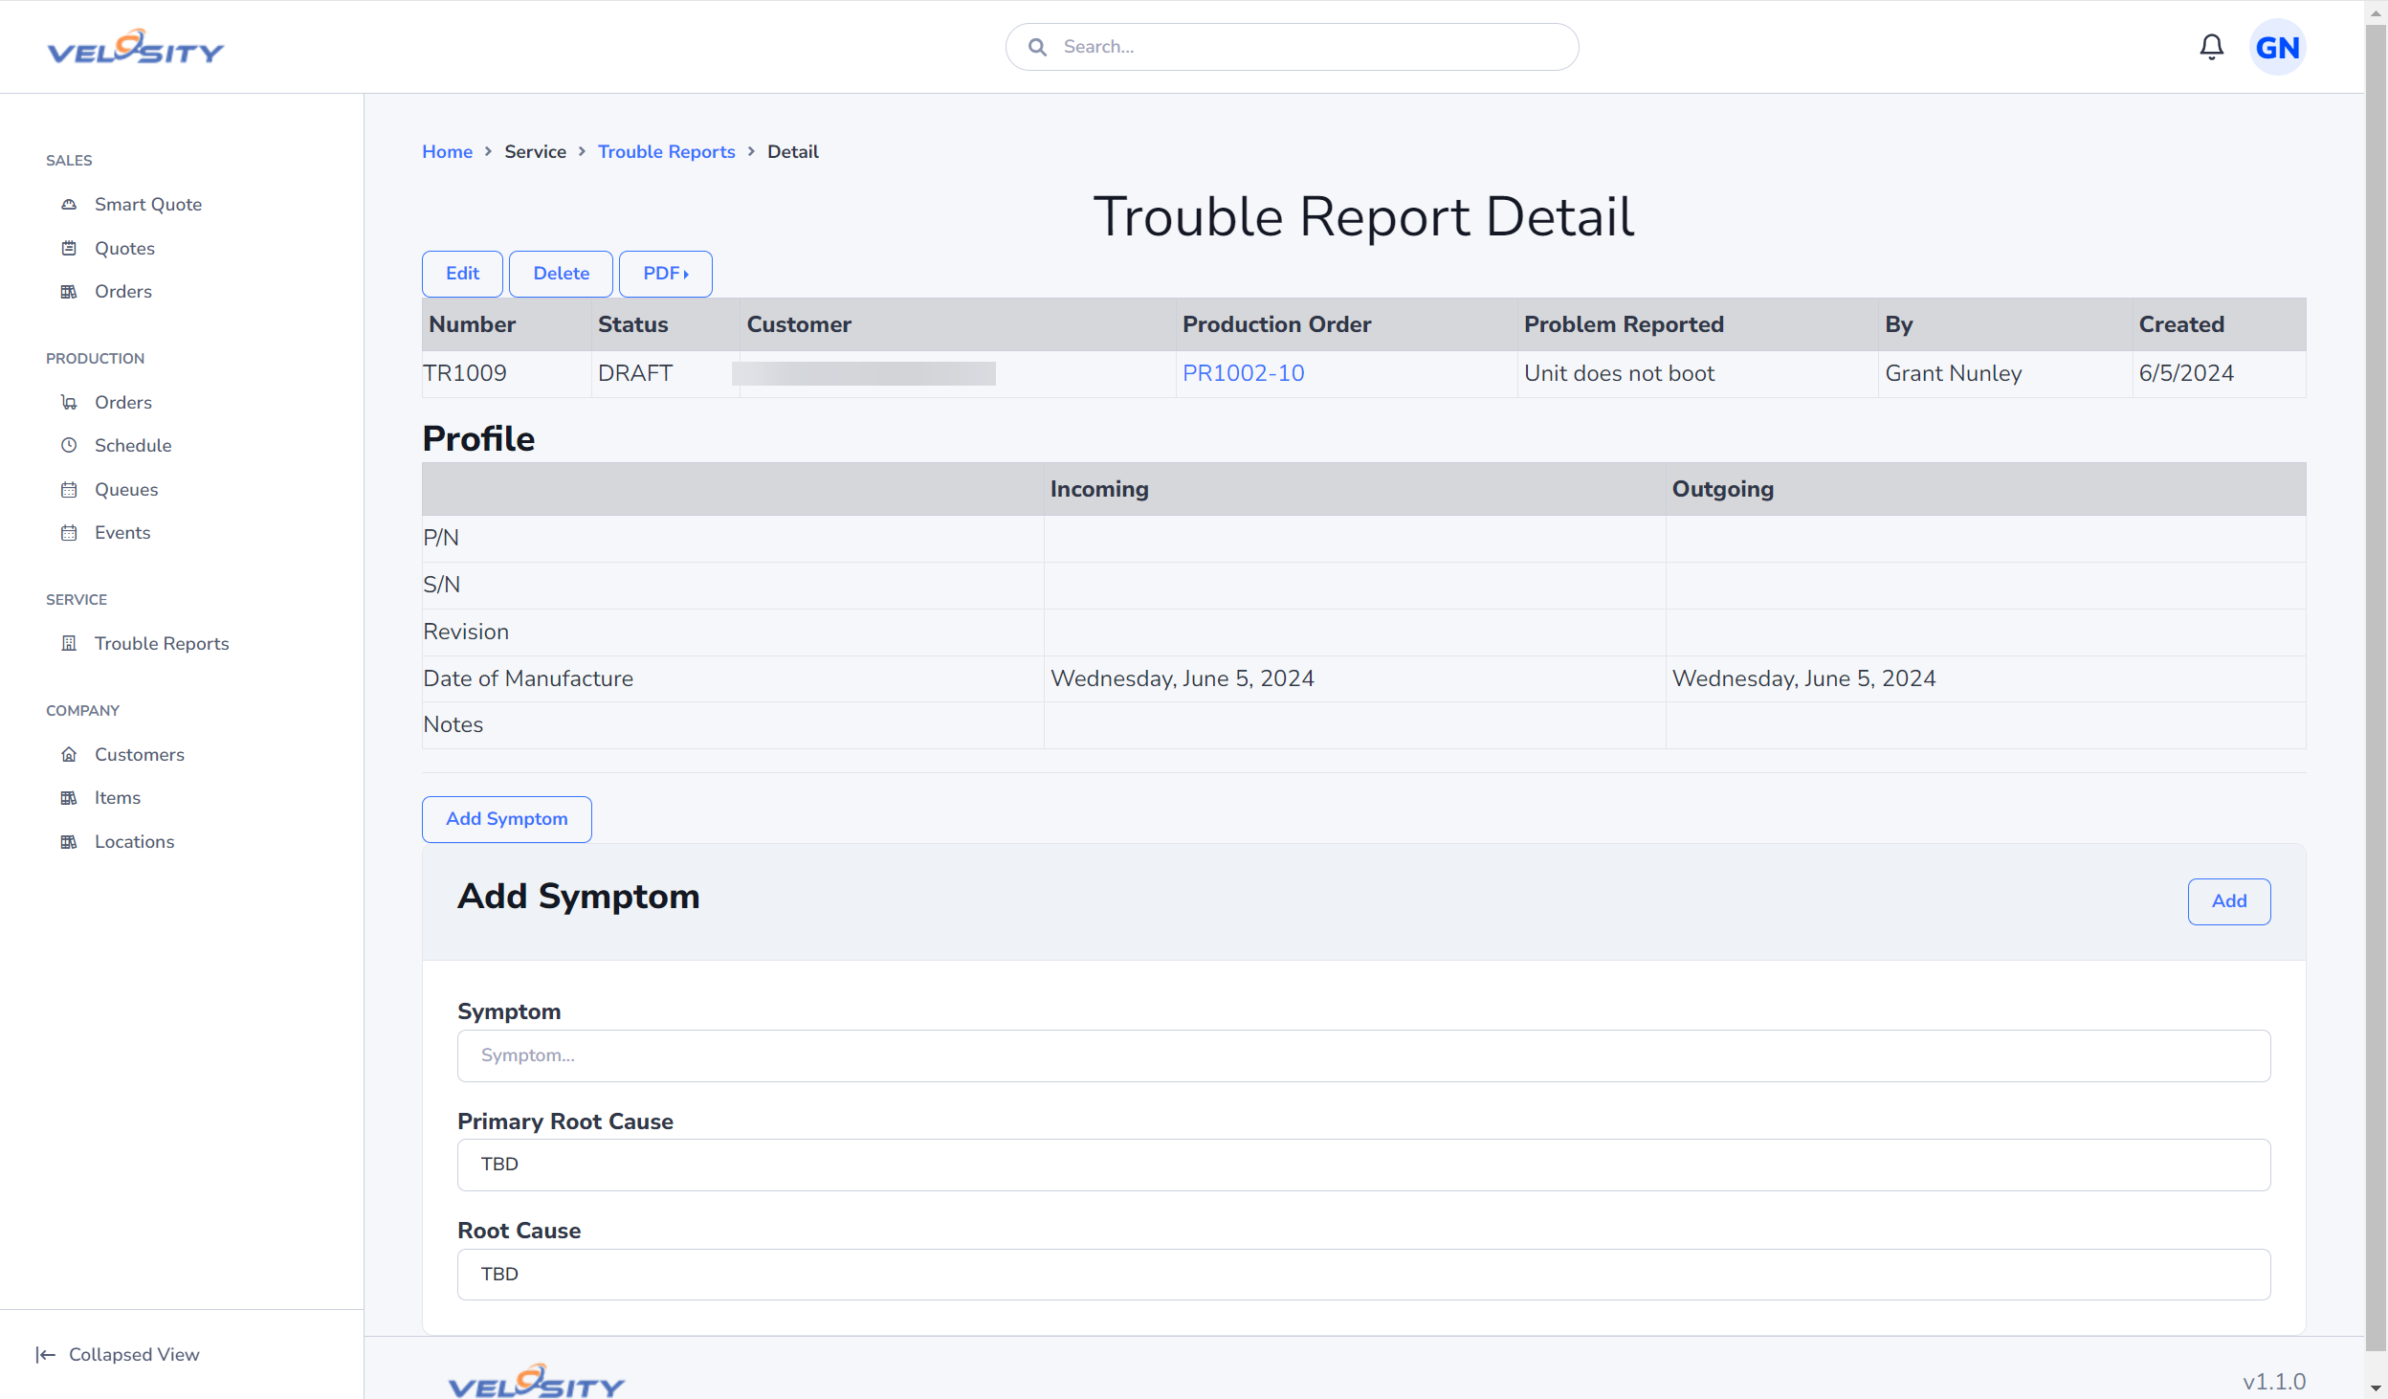Viewport: 2388px width, 1399px height.
Task: Open Events under Production
Action: pos(122,533)
